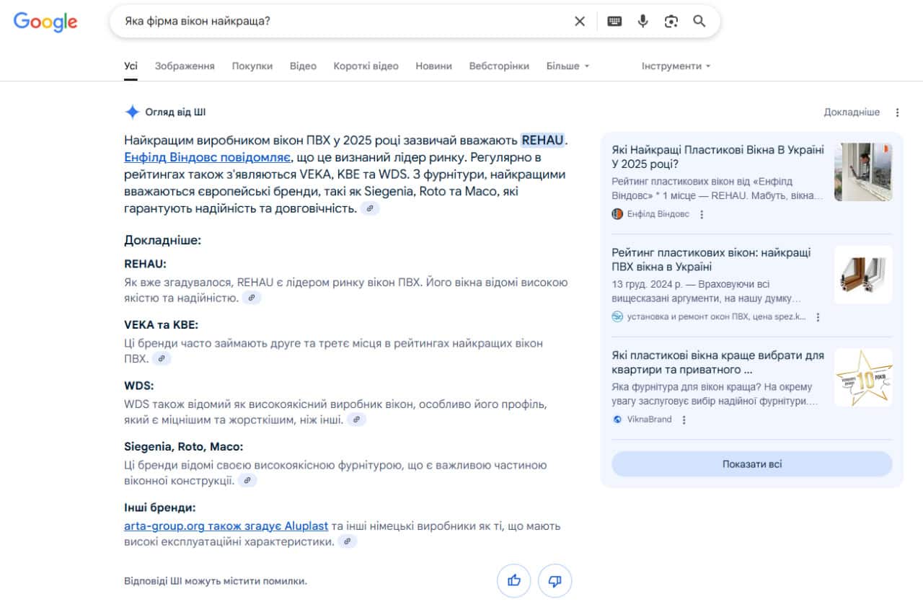Click the Докладніше link at top right
The width and height of the screenshot is (923, 612).
[x=852, y=112]
